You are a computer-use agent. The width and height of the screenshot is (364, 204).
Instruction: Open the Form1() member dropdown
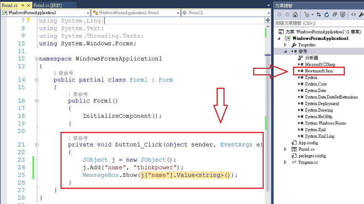(269, 13)
